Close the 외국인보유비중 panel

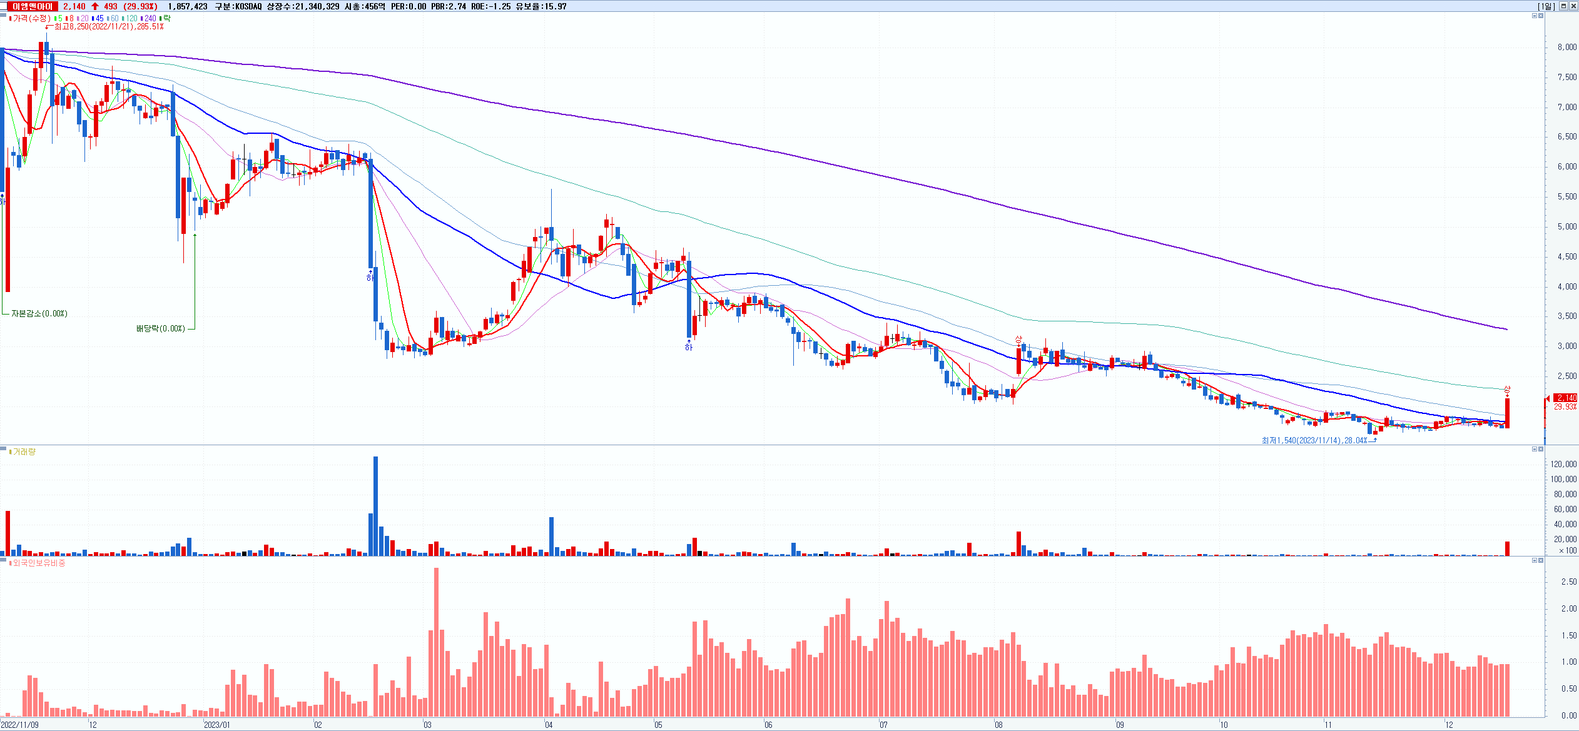(1541, 560)
